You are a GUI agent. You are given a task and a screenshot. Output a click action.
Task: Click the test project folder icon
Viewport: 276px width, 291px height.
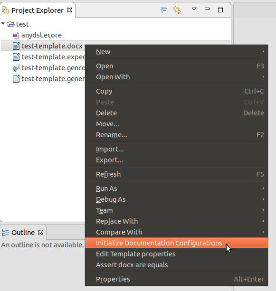pos(11,24)
